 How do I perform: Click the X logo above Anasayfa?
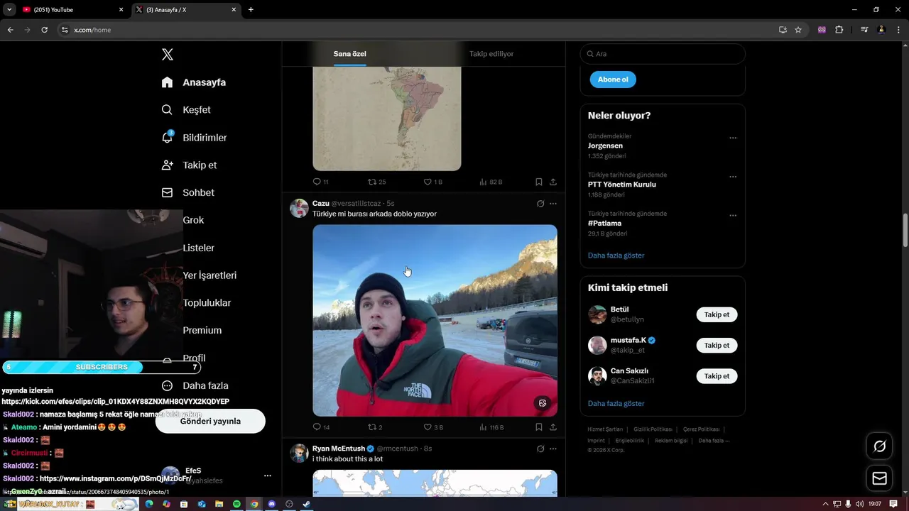(167, 55)
